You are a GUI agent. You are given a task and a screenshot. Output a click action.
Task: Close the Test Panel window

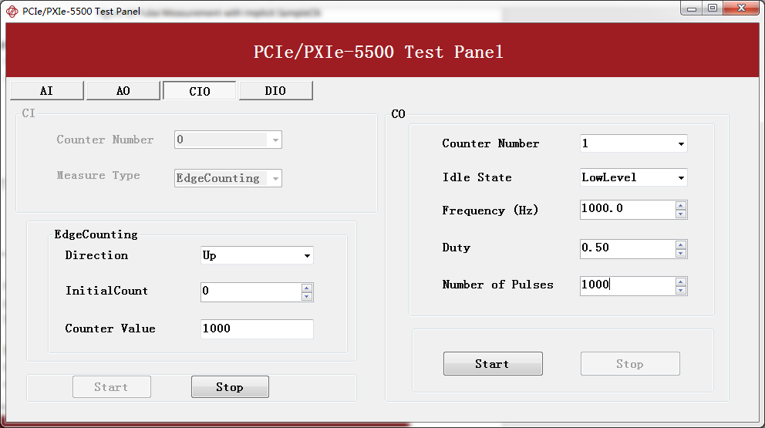pyautogui.click(x=741, y=8)
